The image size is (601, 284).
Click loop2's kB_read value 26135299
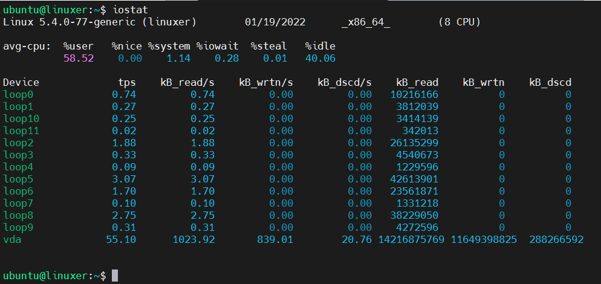tap(414, 143)
